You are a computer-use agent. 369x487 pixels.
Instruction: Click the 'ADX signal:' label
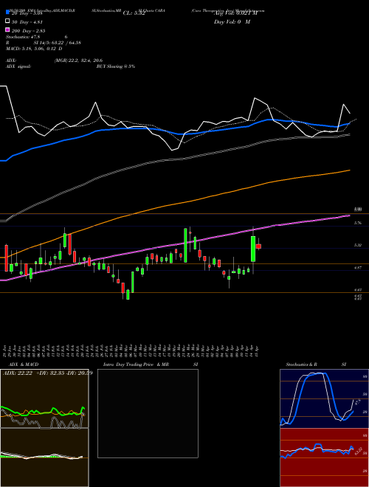[18, 66]
